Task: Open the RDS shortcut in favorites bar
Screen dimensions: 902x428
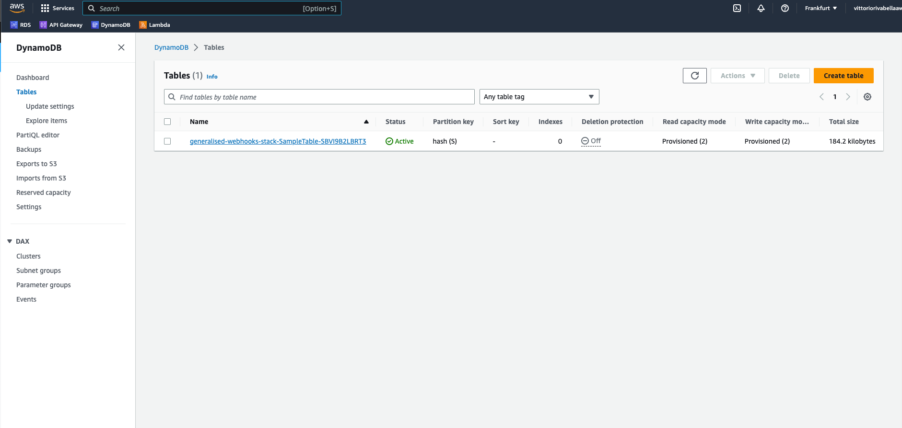Action: coord(21,25)
